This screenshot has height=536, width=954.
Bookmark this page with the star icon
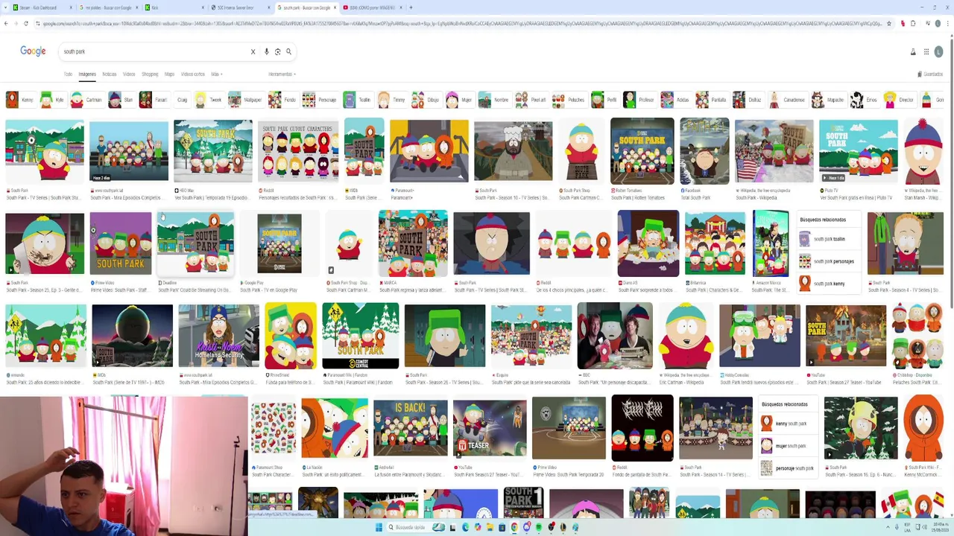[888, 23]
